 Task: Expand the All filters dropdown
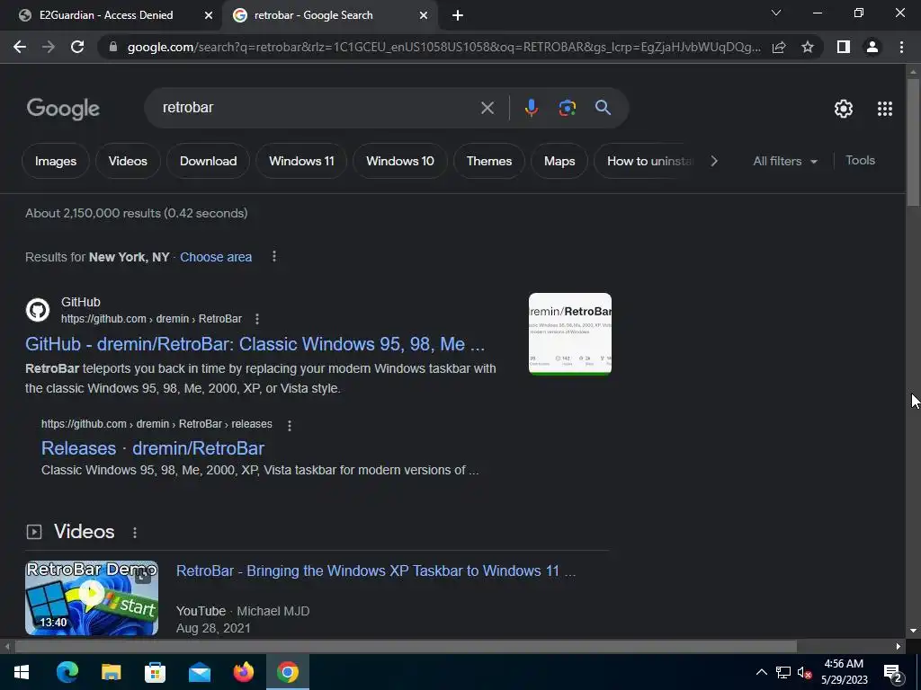784,161
